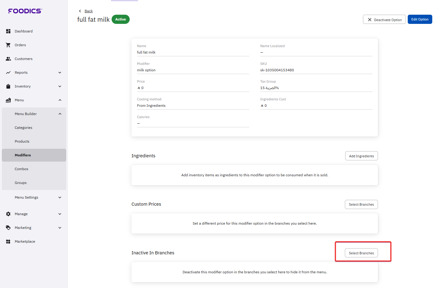Click the Edit Option button

click(420, 19)
